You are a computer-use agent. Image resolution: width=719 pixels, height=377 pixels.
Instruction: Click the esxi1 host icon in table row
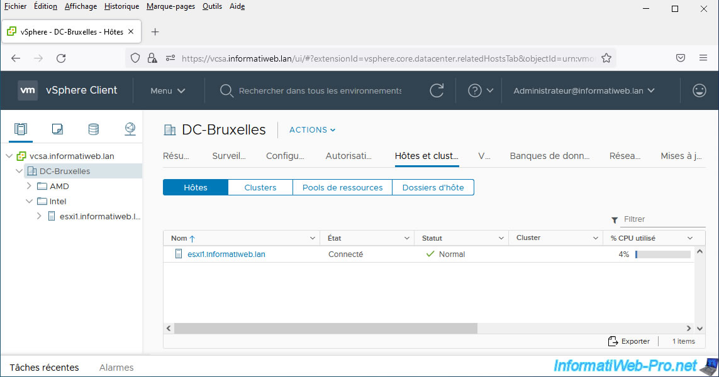179,254
